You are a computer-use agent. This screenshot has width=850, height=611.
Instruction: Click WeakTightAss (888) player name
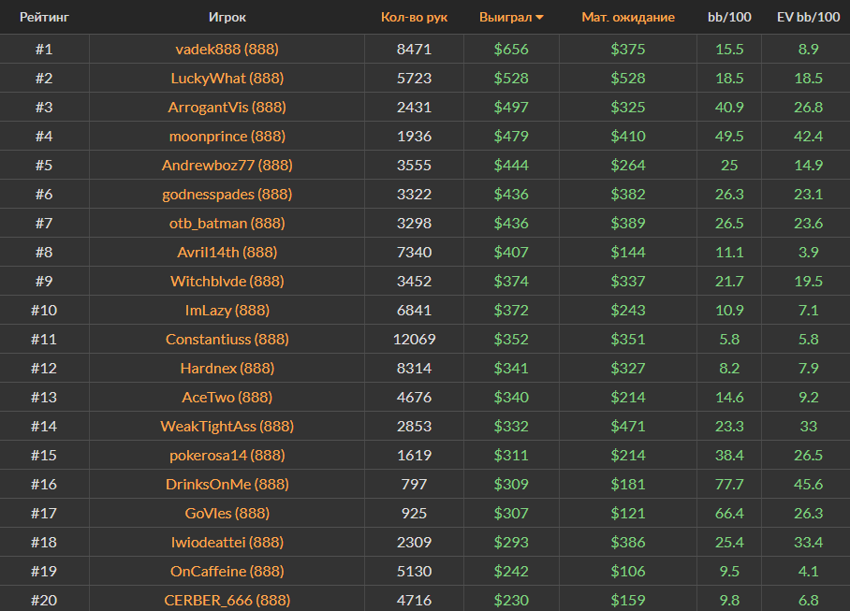[x=227, y=426]
